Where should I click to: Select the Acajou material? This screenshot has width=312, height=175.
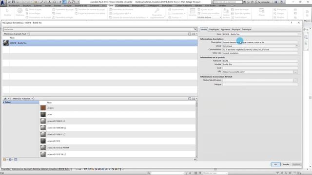(x=117, y=108)
